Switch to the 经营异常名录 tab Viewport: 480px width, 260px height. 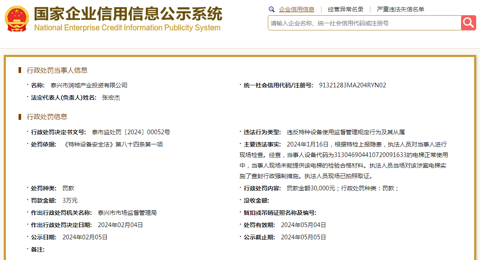click(x=345, y=9)
